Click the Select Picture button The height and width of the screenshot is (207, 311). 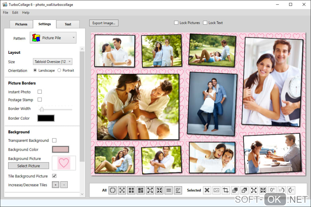click(28, 166)
